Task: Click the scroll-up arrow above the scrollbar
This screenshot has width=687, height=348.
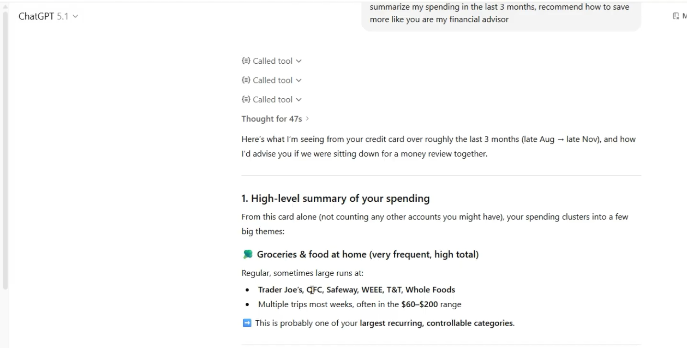Action: pyautogui.click(x=5, y=7)
